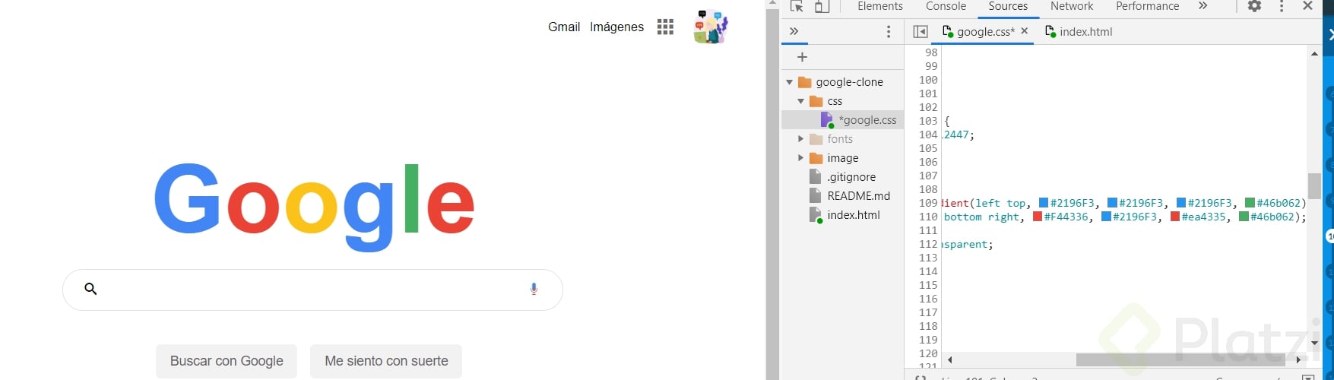Click line number 104 in the gutter
Screen dimensions: 1334x380
pyautogui.click(x=928, y=135)
